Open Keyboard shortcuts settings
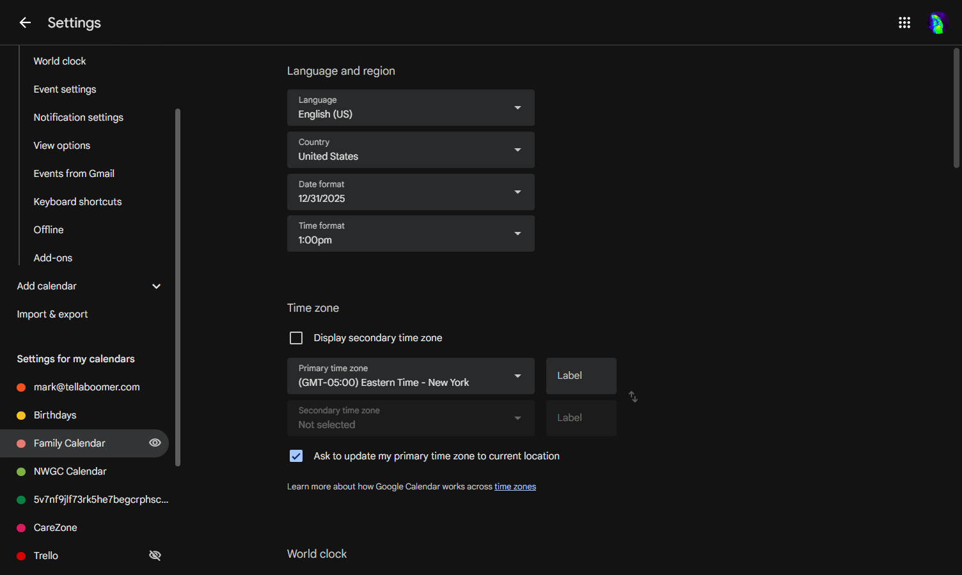Image resolution: width=962 pixels, height=575 pixels. 77,202
